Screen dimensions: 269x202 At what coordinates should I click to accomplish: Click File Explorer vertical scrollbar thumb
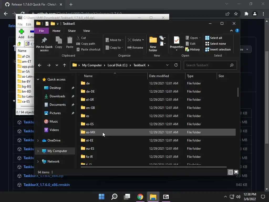(x=238, y=92)
